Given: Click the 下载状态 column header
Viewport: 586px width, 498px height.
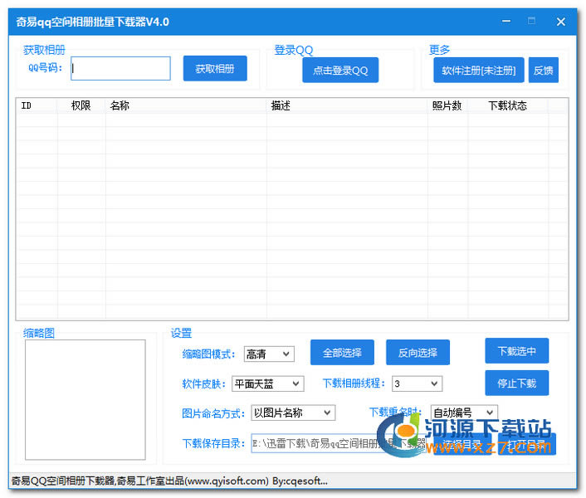Looking at the screenshot, I should [507, 105].
